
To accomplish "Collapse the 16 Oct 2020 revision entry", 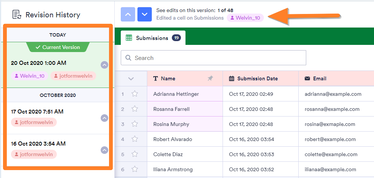I will pos(104,150).
